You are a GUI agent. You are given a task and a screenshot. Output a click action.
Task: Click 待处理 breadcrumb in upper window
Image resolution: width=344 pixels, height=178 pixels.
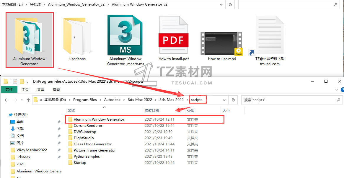coord(35,4)
